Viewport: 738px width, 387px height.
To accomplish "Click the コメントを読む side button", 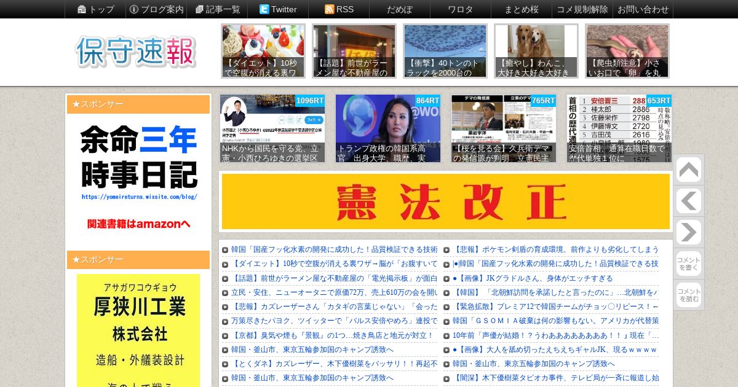I will (x=688, y=295).
